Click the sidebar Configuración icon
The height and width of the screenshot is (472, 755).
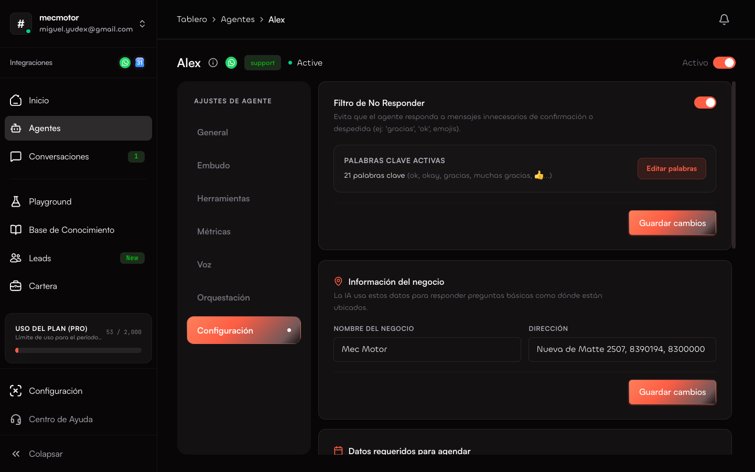coord(16,391)
